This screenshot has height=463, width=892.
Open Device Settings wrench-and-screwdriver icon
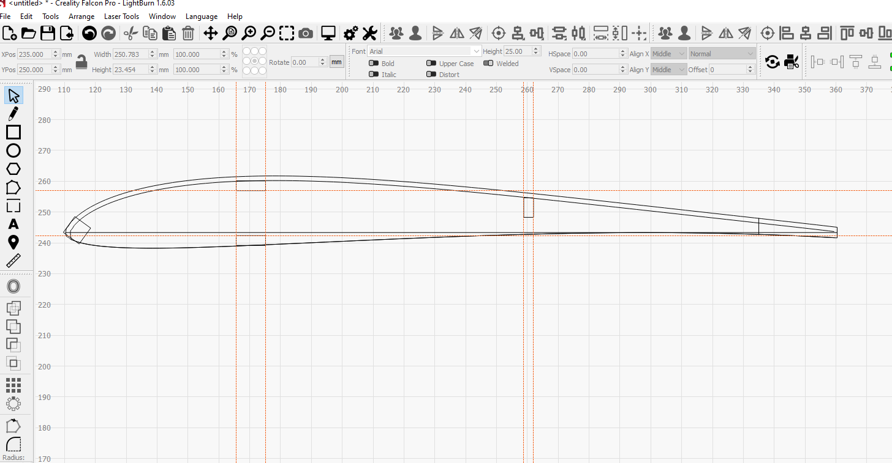369,33
